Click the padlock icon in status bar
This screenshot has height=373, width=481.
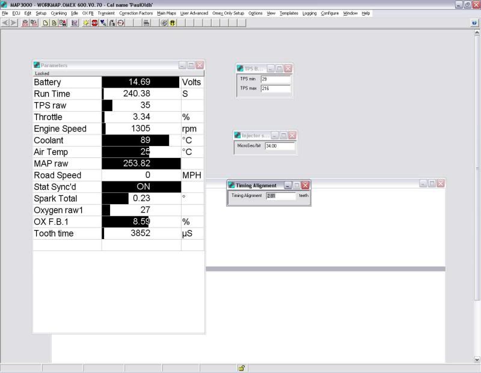(241, 368)
